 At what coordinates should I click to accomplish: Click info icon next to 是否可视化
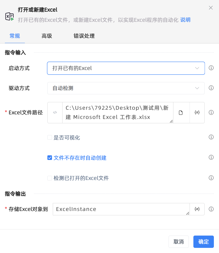[211, 137]
